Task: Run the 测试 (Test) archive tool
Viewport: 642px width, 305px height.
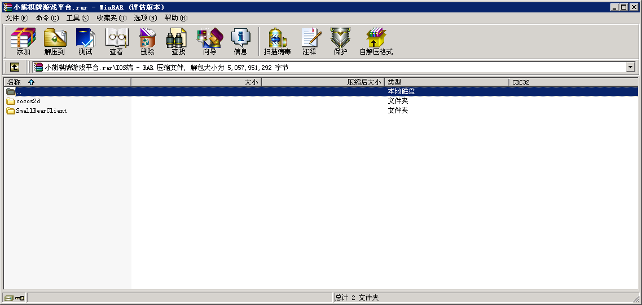Action: pos(85,42)
